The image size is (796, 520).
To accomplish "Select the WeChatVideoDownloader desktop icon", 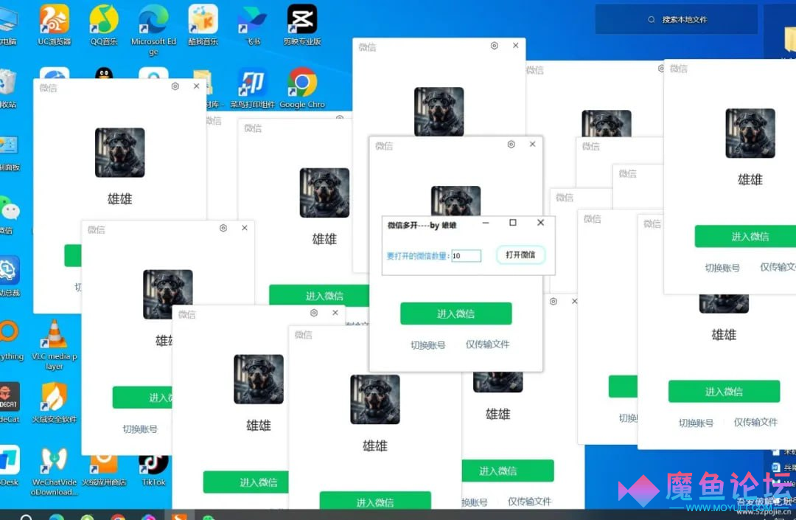I will click(55, 471).
